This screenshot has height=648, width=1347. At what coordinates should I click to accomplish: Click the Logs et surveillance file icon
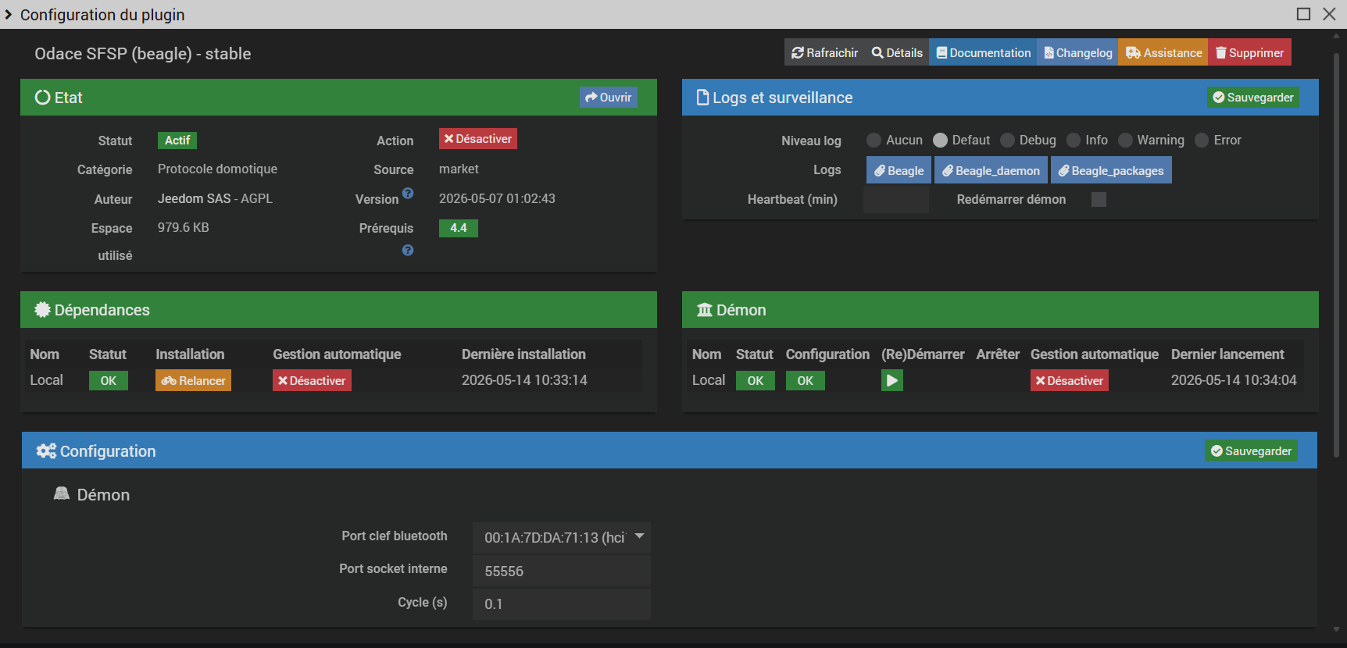click(703, 98)
